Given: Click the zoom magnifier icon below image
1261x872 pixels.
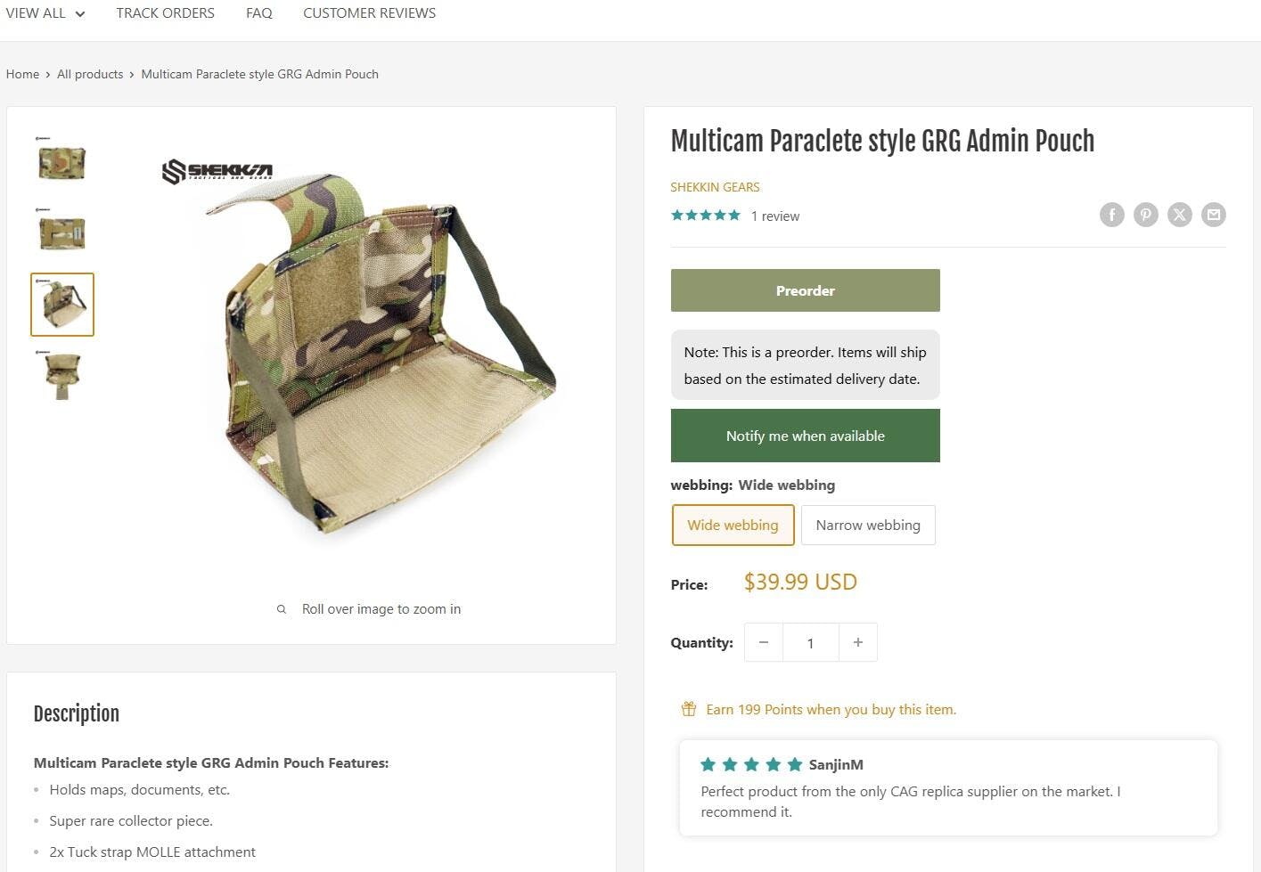Looking at the screenshot, I should pyautogui.click(x=282, y=609).
